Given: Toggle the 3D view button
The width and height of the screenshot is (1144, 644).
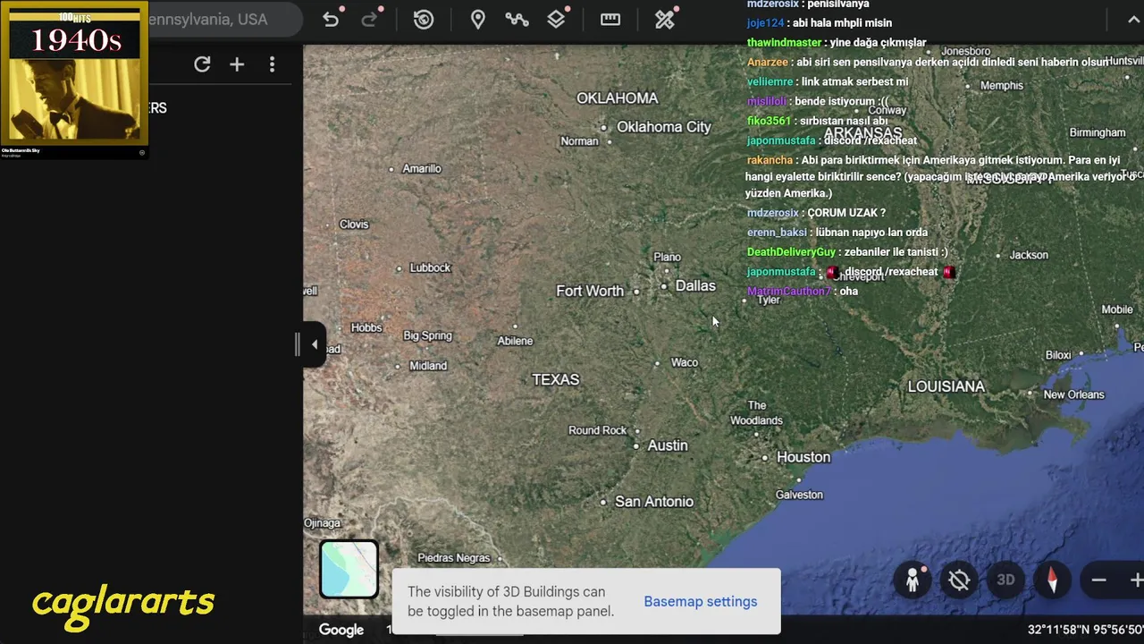Looking at the screenshot, I should pos(1005,580).
